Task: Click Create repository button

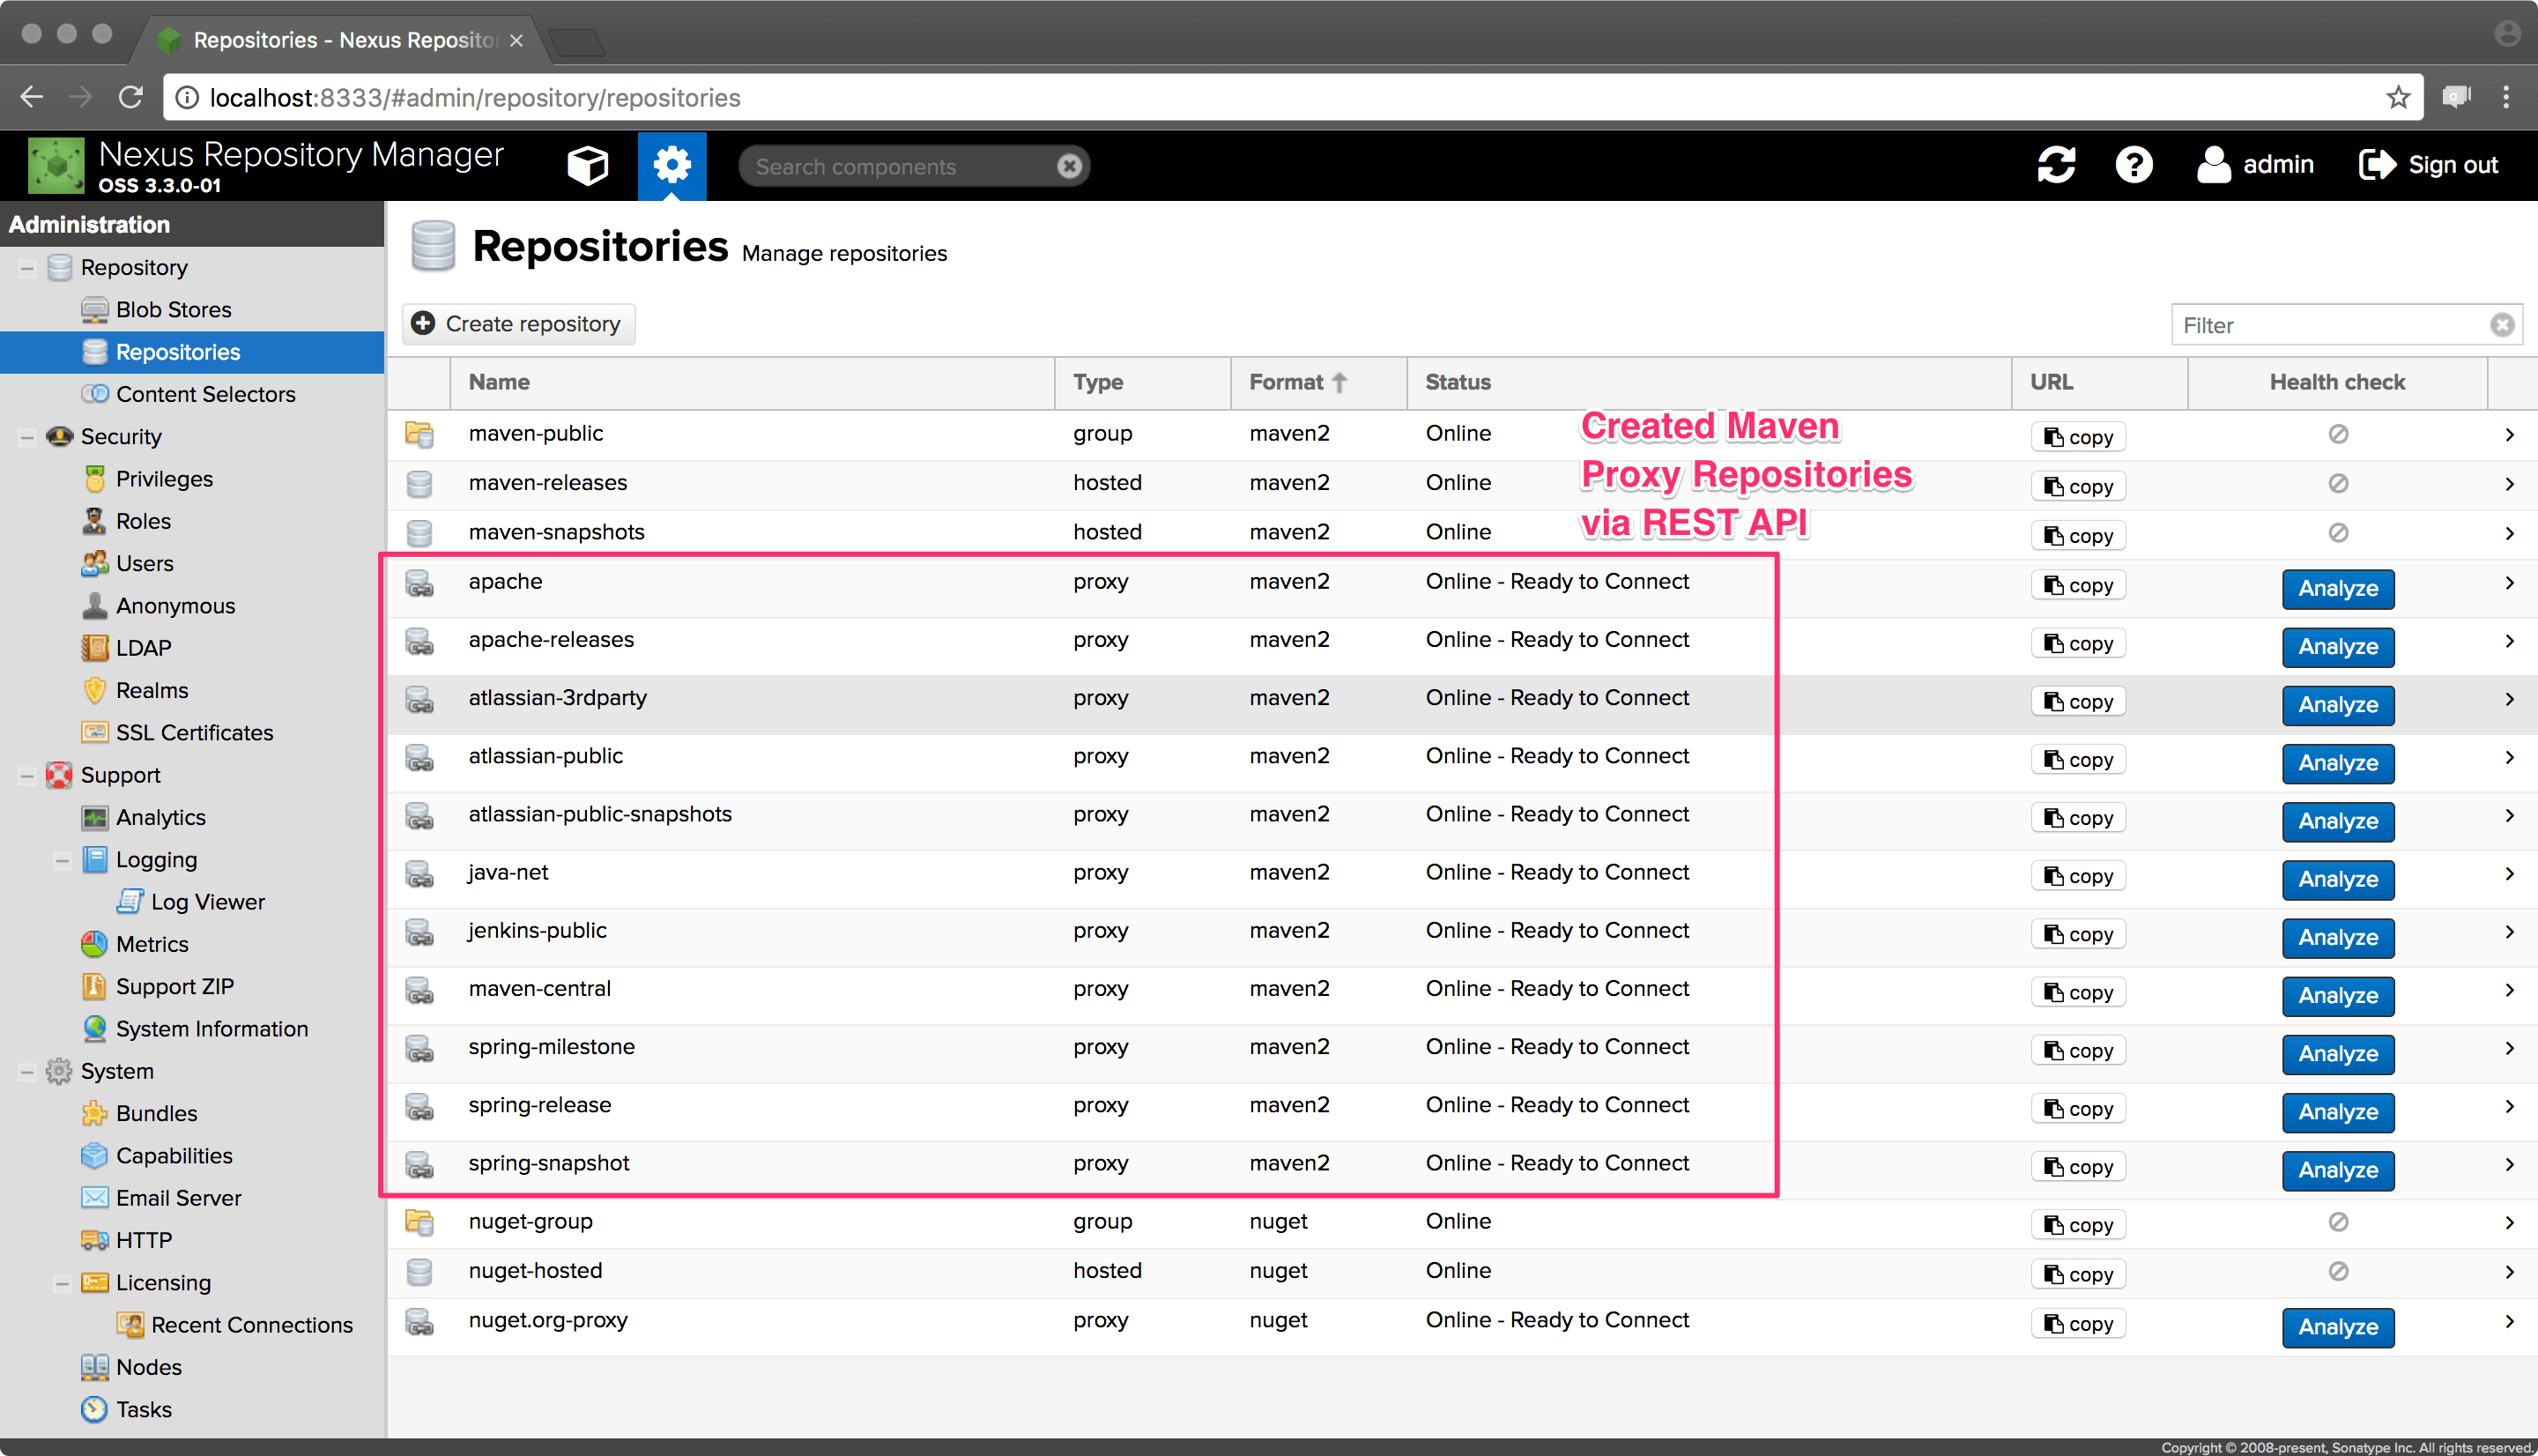Action: [x=519, y=324]
